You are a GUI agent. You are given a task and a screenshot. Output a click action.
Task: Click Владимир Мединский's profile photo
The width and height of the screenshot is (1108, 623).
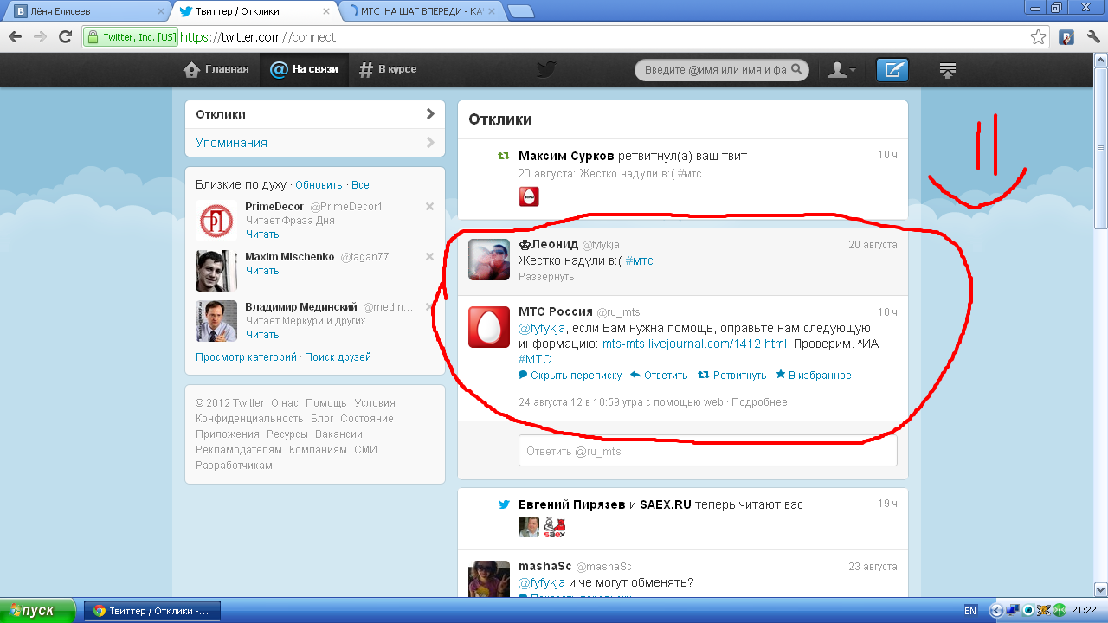216,321
